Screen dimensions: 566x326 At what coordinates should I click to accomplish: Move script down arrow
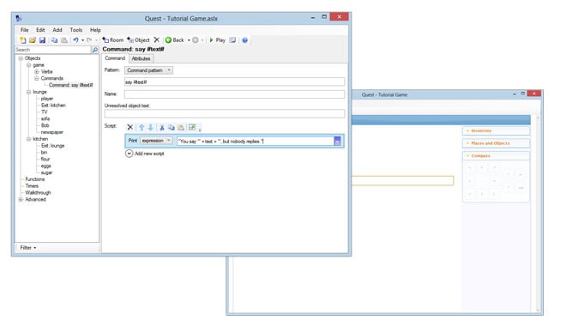[151, 127]
